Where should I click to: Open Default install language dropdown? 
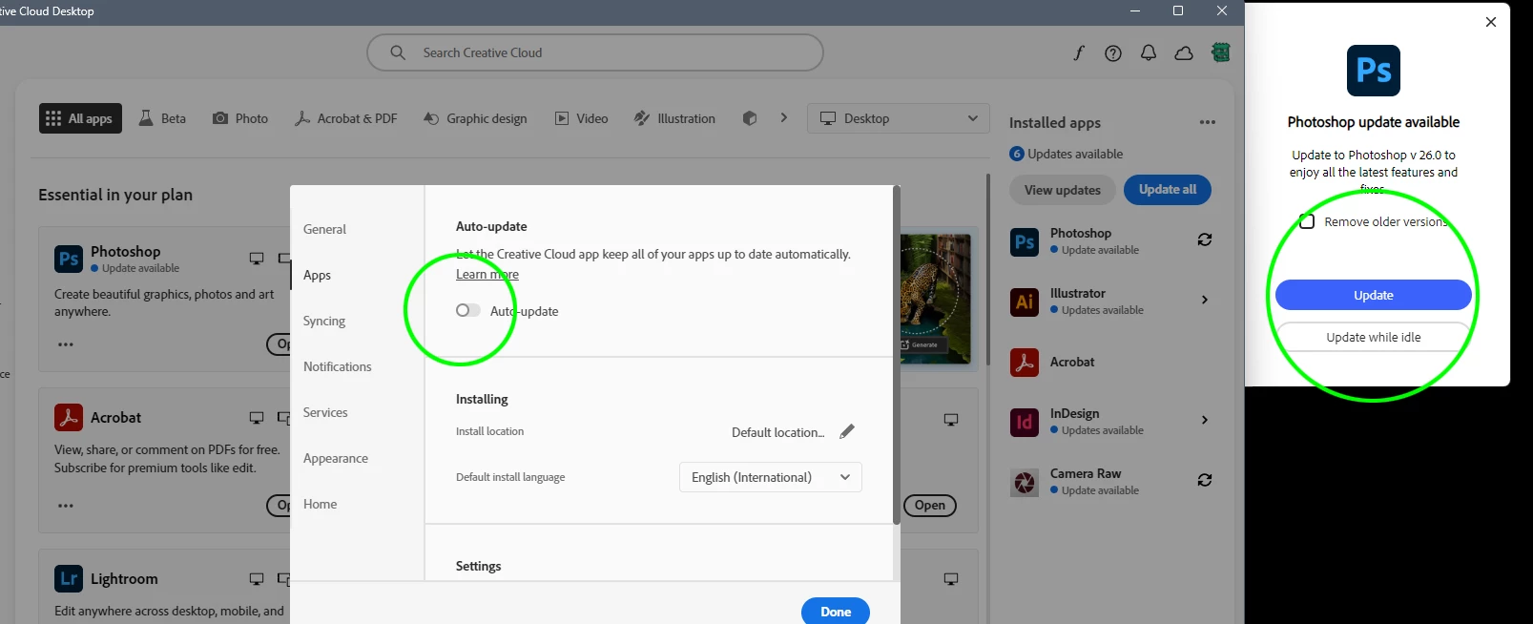click(771, 477)
